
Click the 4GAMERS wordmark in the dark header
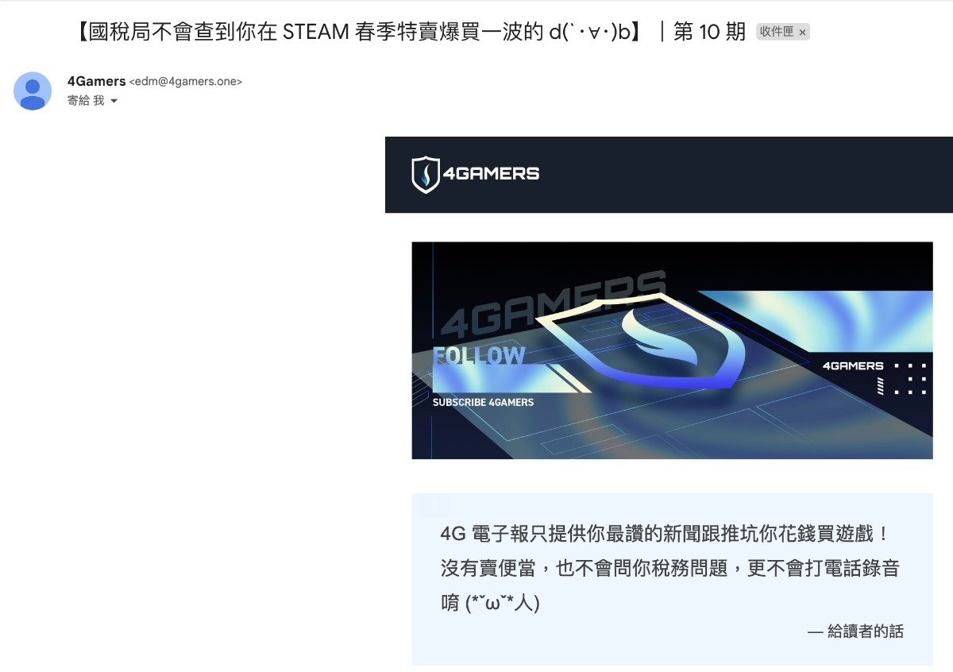[x=491, y=173]
